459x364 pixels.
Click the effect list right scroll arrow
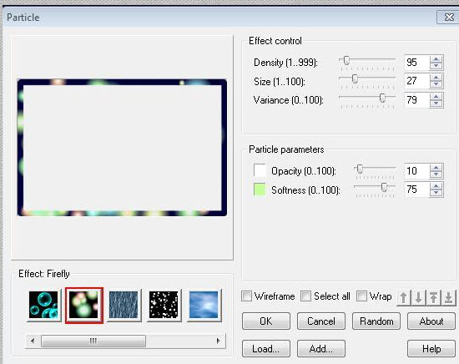(218, 341)
